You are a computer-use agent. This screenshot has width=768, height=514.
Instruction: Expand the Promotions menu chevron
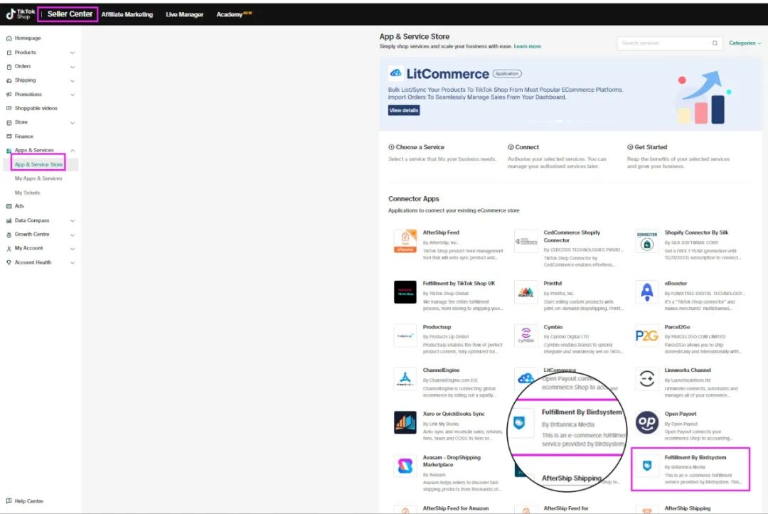click(x=73, y=95)
